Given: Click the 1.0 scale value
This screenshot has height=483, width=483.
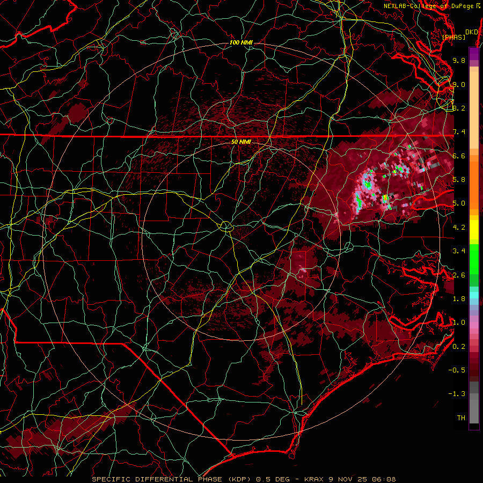Looking at the screenshot, I should pos(459,323).
